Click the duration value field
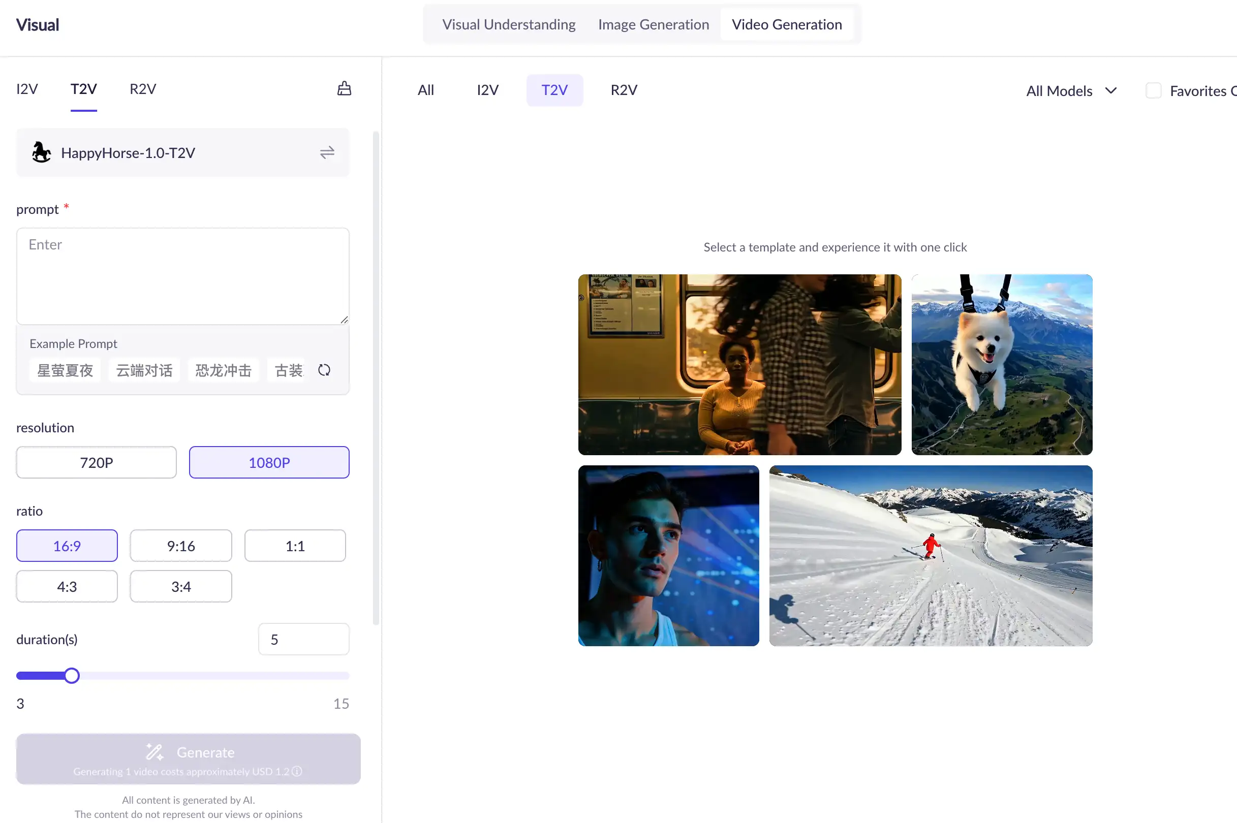The height and width of the screenshot is (823, 1237). point(303,639)
